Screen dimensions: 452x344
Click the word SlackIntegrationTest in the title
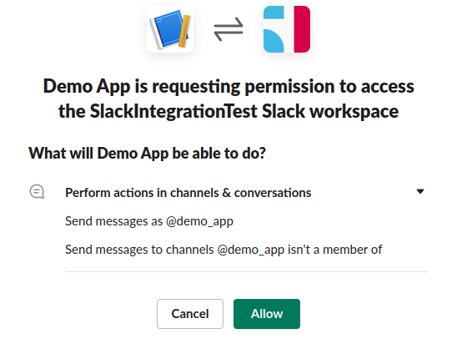click(x=173, y=111)
